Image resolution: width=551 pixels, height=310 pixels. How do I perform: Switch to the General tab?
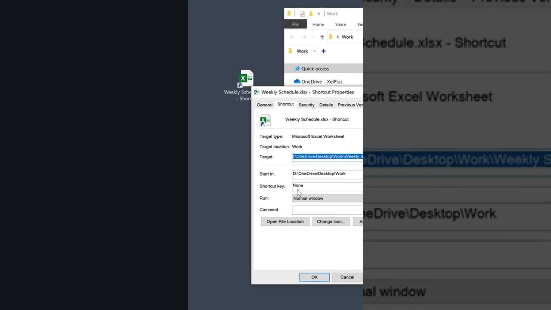265,105
